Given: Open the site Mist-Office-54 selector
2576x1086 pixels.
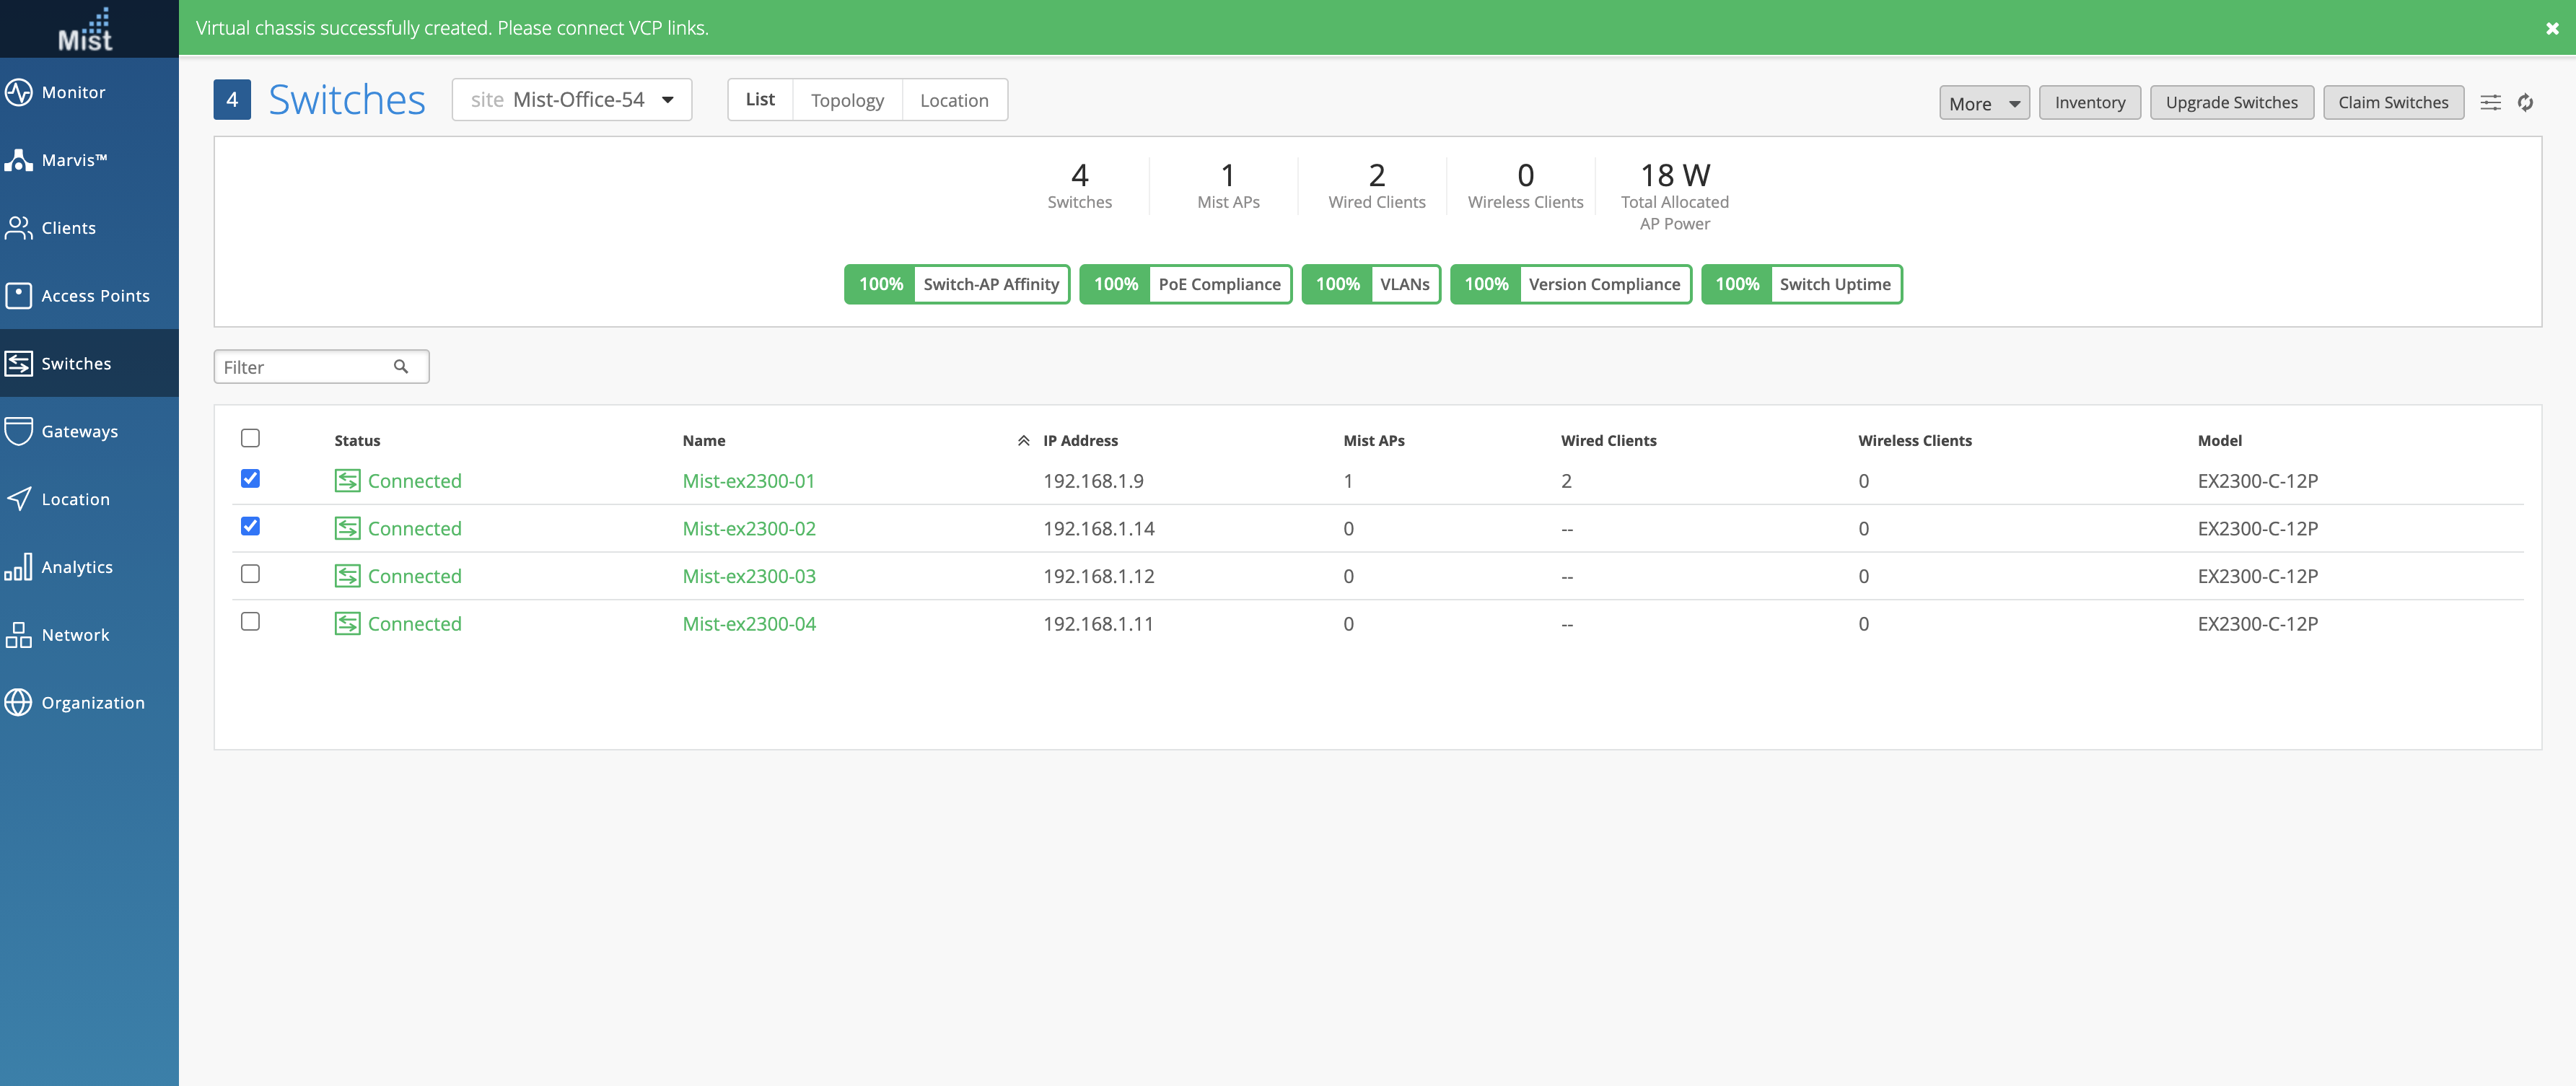Looking at the screenshot, I should (571, 100).
